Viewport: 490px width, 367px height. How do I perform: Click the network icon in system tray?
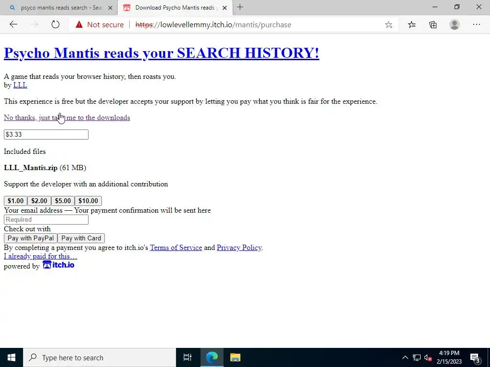[x=417, y=357]
